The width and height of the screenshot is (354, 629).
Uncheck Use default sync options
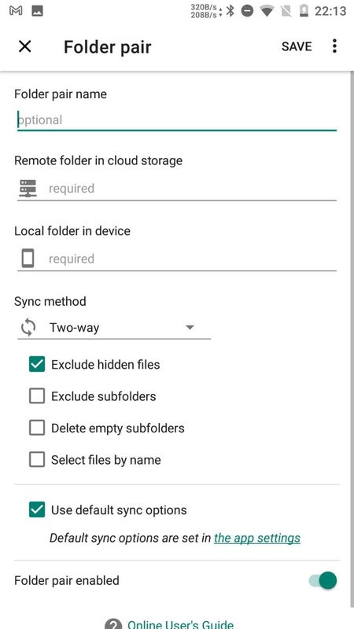click(37, 509)
